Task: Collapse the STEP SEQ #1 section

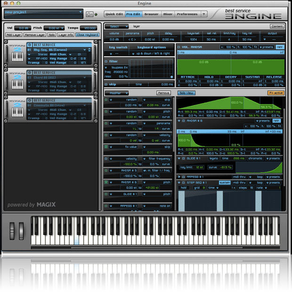Action: tap(179, 183)
